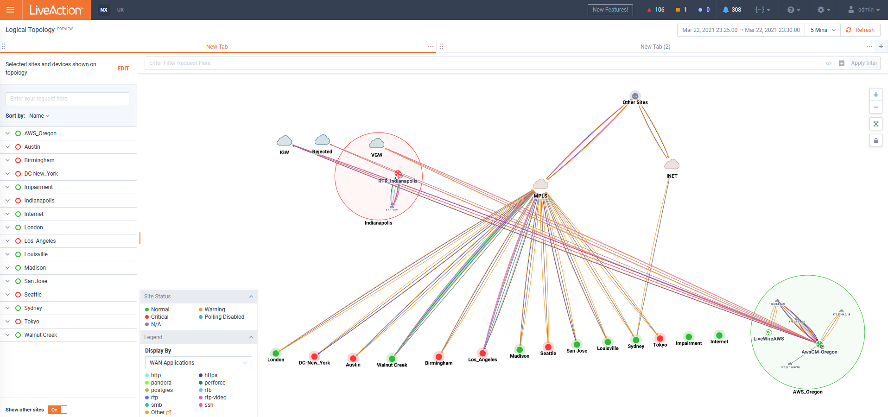Screen dimensions: 888x417
Task: Toggle Show other sites switch
Action: pyautogui.click(x=57, y=410)
